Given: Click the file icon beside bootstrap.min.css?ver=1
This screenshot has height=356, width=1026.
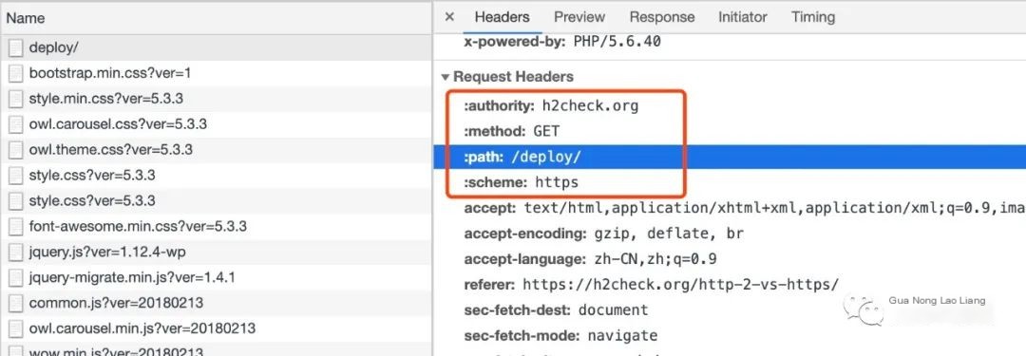Looking at the screenshot, I should [x=16, y=73].
